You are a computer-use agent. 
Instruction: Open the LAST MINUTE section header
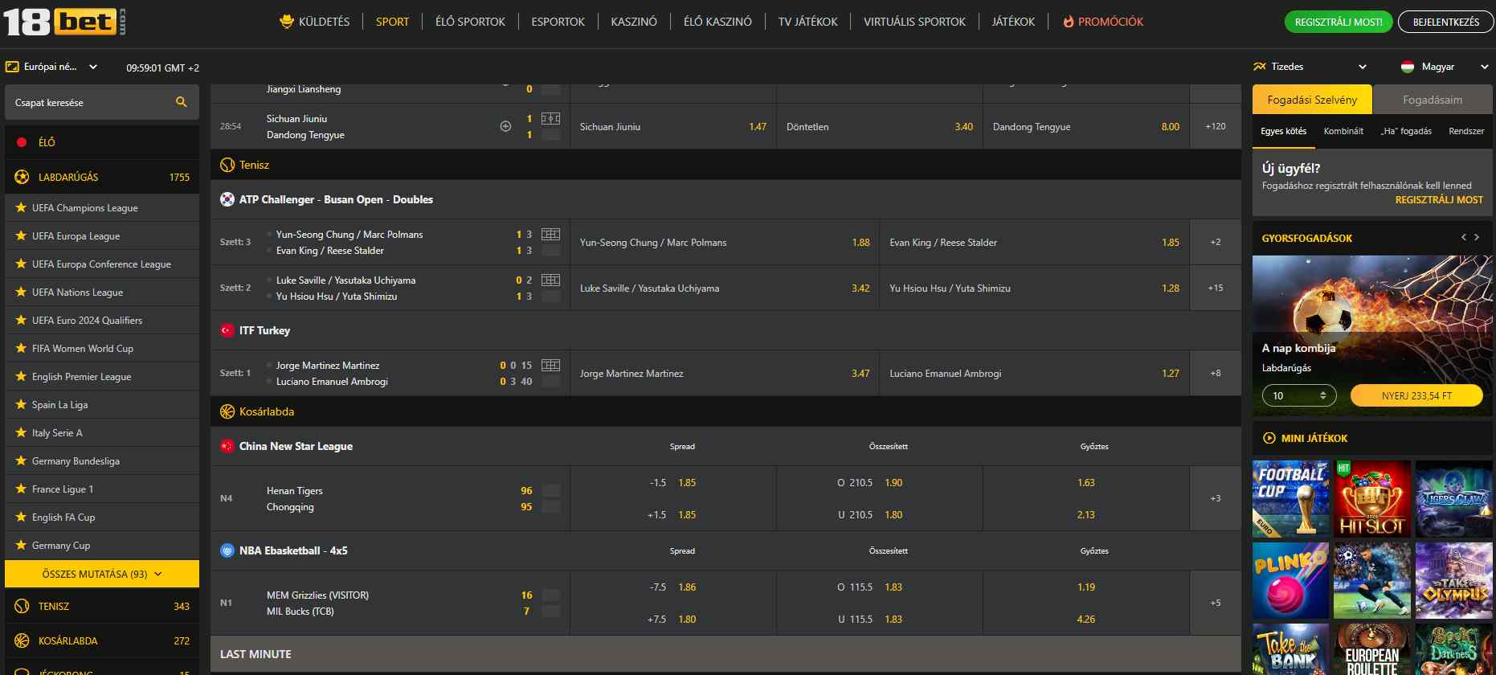[726, 654]
